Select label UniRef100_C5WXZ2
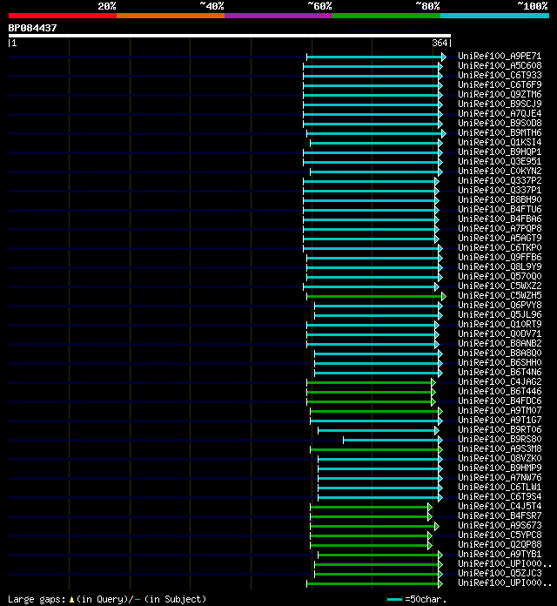 click(500, 286)
